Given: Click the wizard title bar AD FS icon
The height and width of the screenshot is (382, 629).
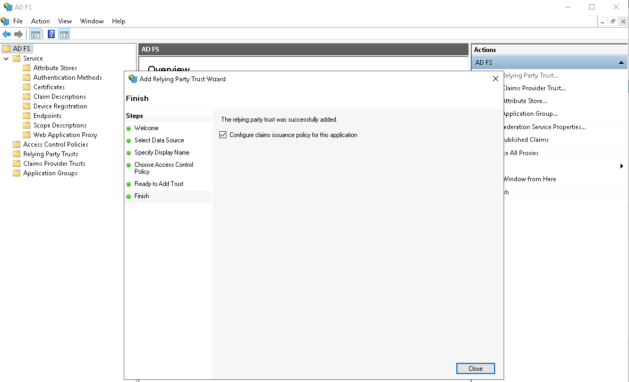Looking at the screenshot, I should tap(133, 79).
